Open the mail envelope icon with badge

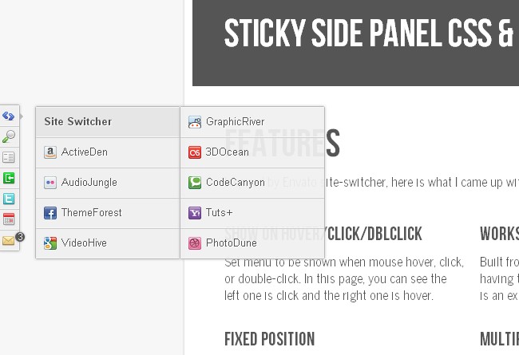coord(9,240)
